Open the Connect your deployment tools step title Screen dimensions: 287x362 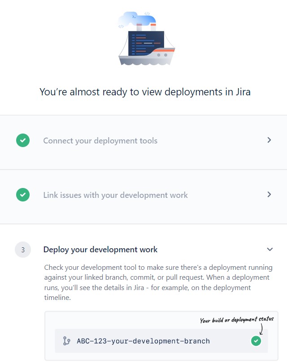[100, 141]
